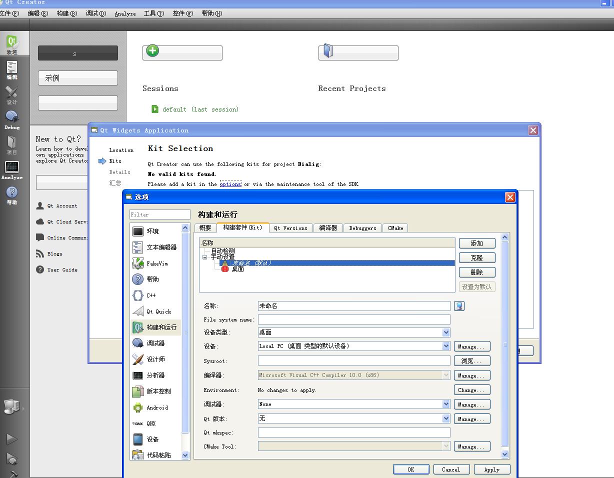Click the Filter field in options dialog
This screenshot has width=614, height=478.
pyautogui.click(x=160, y=214)
